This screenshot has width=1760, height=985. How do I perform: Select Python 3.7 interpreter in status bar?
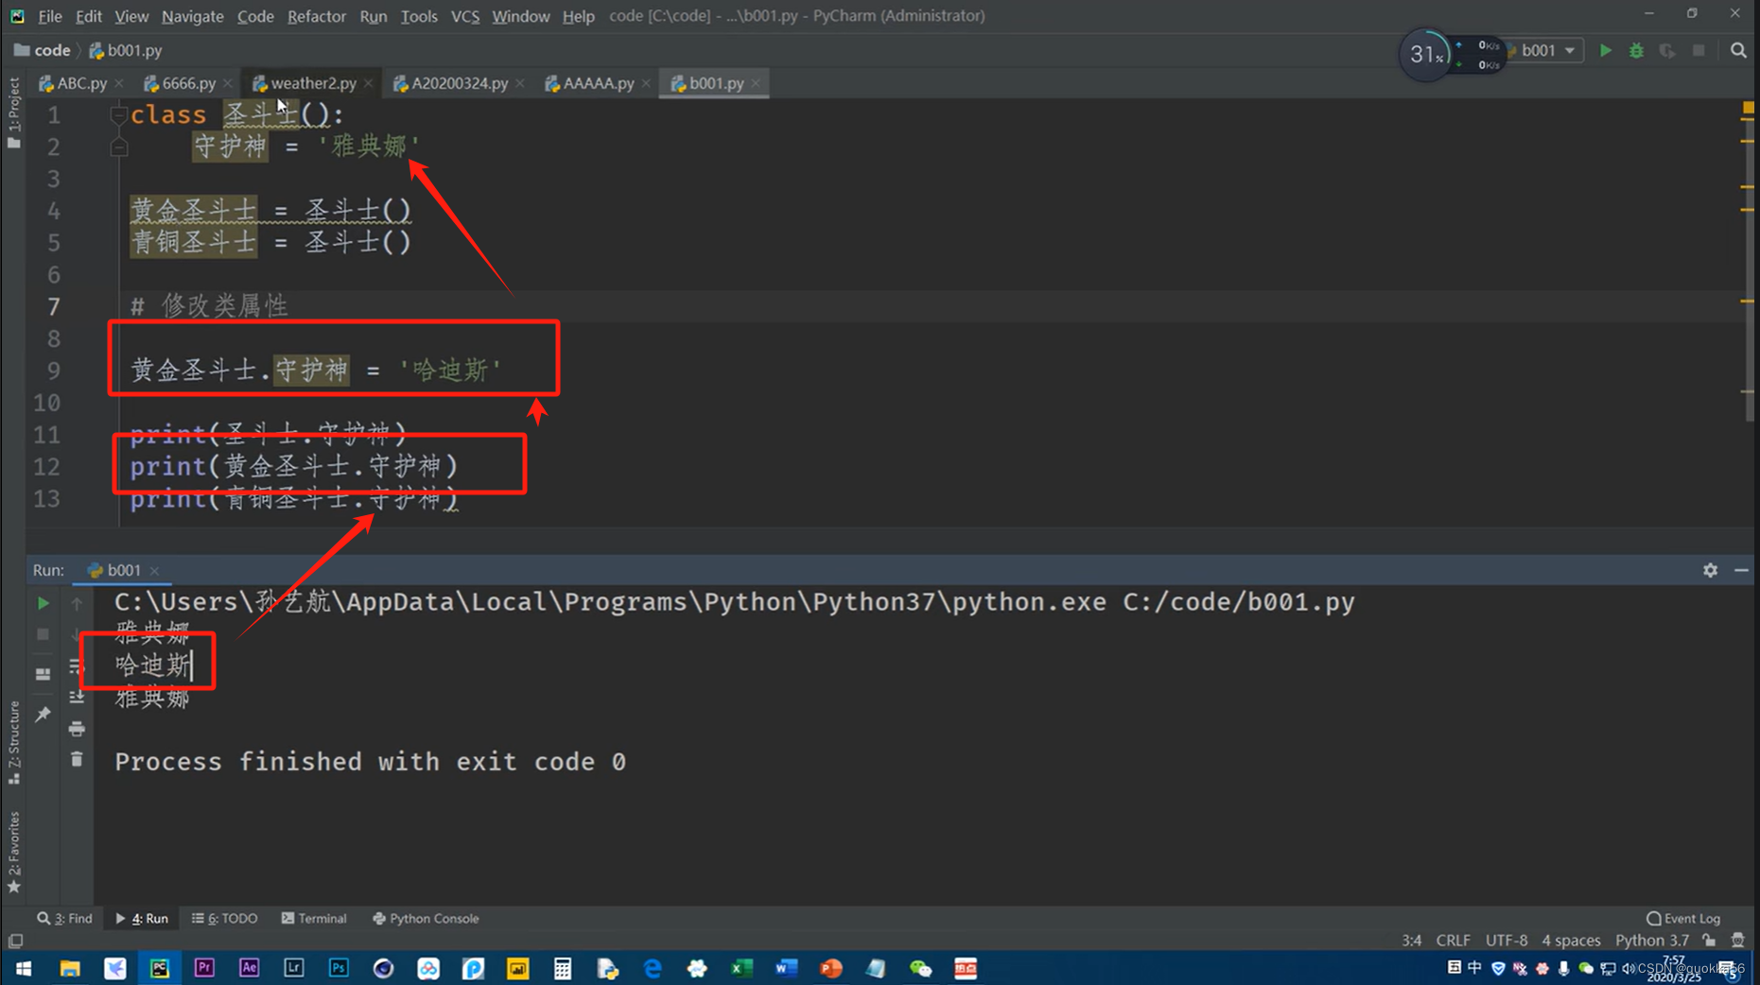click(x=1651, y=941)
